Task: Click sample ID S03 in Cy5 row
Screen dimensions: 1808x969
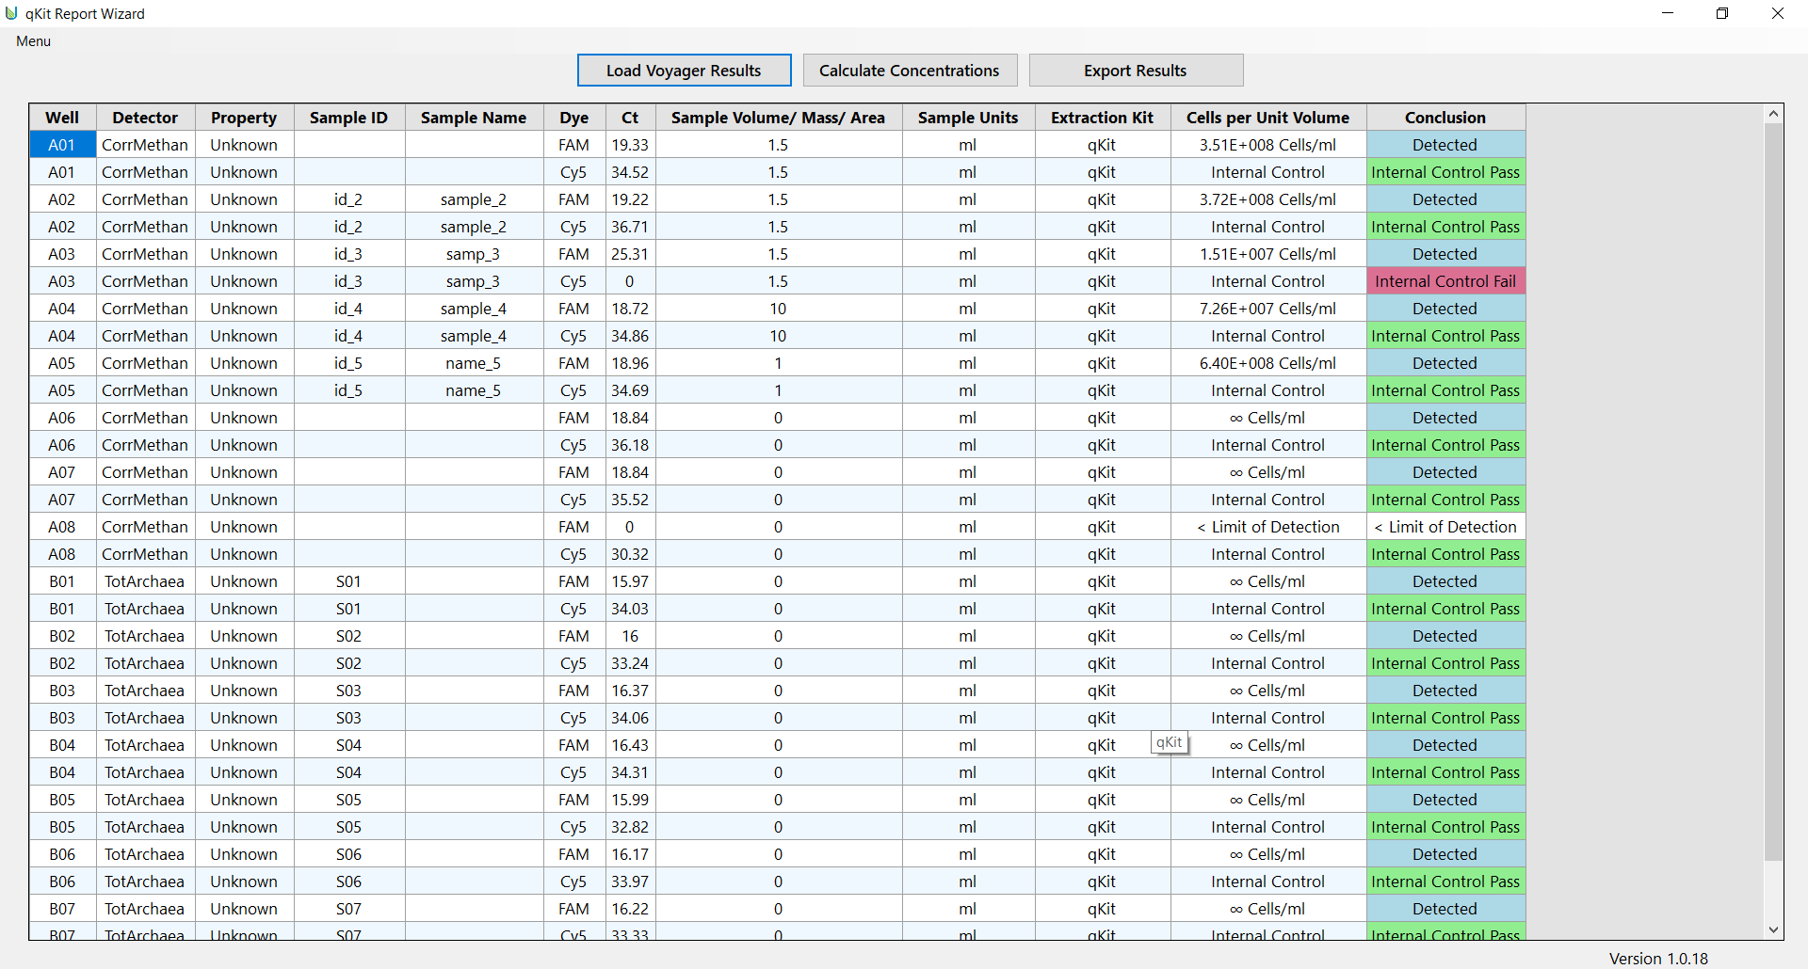Action: [348, 718]
